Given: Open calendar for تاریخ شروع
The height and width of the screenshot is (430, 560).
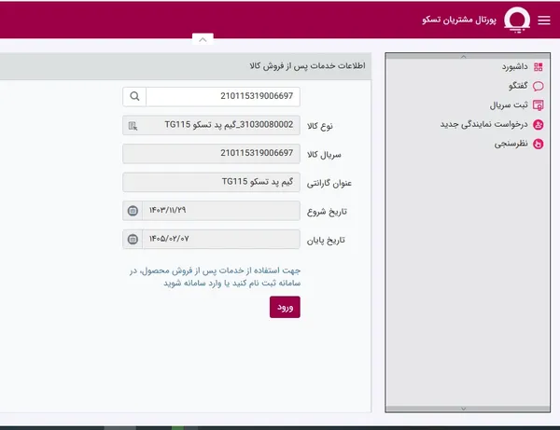Looking at the screenshot, I should click(x=133, y=211).
